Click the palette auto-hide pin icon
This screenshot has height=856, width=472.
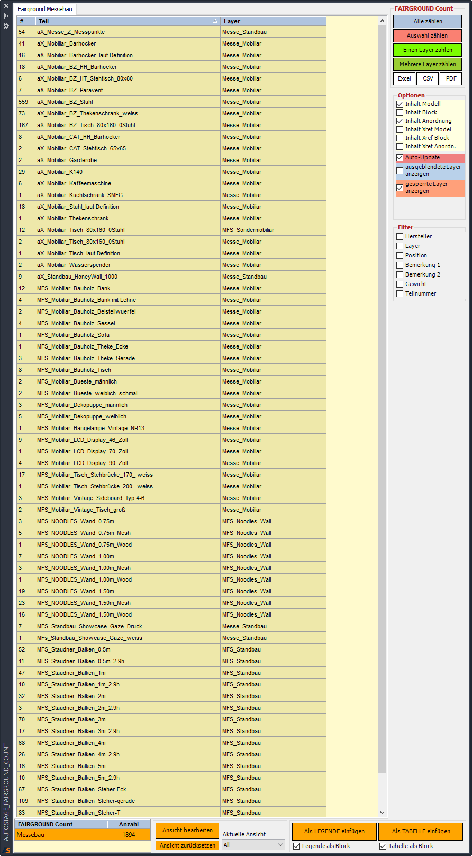tap(6, 16)
